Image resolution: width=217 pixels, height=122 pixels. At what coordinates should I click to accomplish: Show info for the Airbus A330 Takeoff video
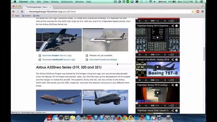[176, 110]
